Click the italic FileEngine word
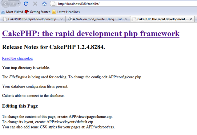The width and height of the screenshot is (197, 135). [x=18, y=77]
